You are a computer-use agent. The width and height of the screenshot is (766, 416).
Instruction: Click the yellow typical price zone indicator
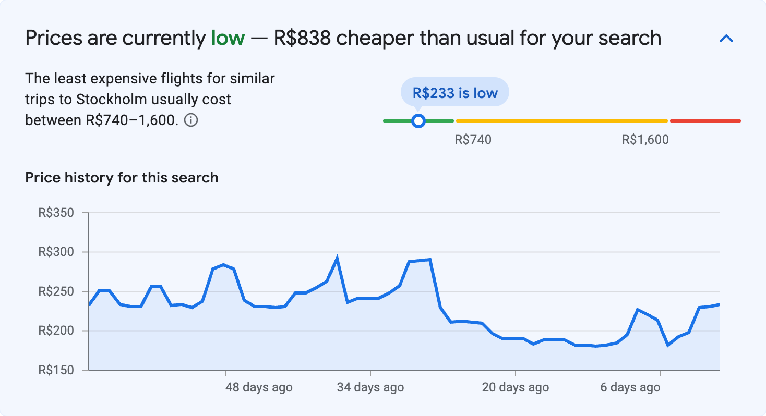[x=561, y=120]
